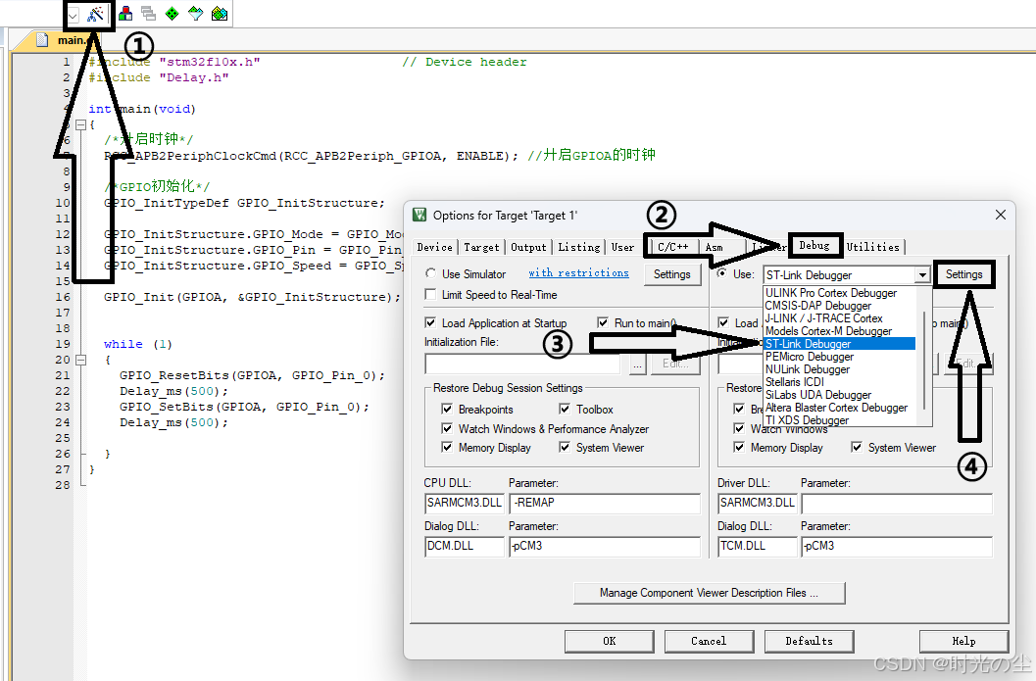
Task: Choose PEMicro Debugger from list
Action: (x=810, y=357)
